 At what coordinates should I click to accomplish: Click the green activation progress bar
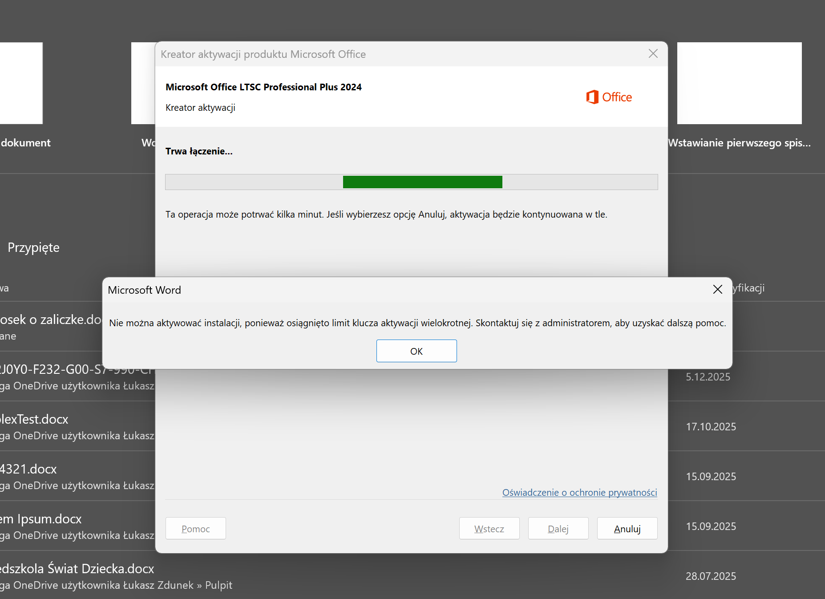coord(422,182)
